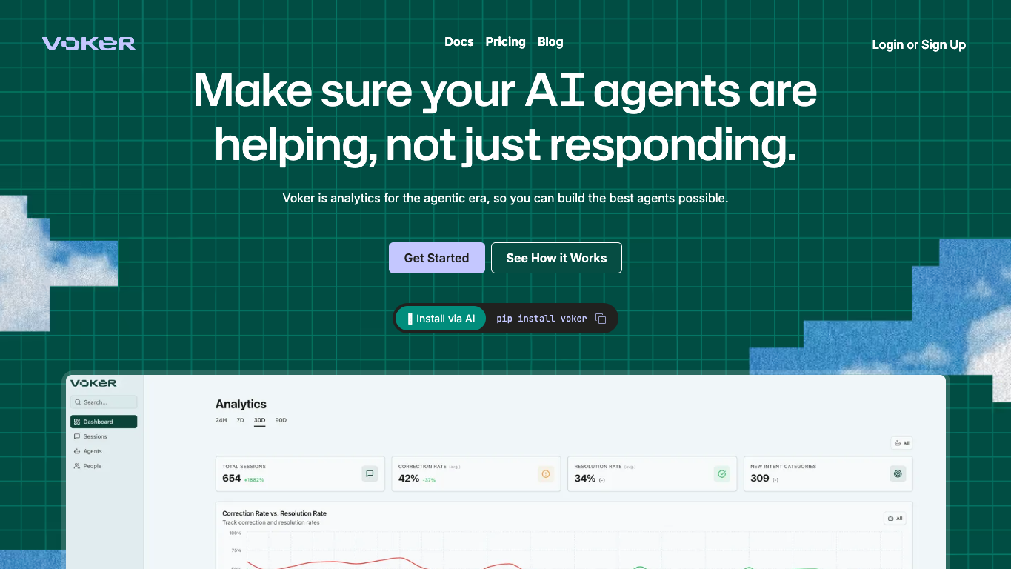Viewport: 1011px width, 569px height.
Task: Select the 24H time range tab
Action: [221, 420]
